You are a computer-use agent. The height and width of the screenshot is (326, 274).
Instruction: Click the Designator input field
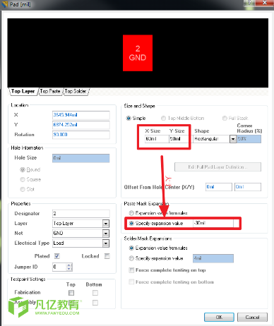click(x=81, y=214)
